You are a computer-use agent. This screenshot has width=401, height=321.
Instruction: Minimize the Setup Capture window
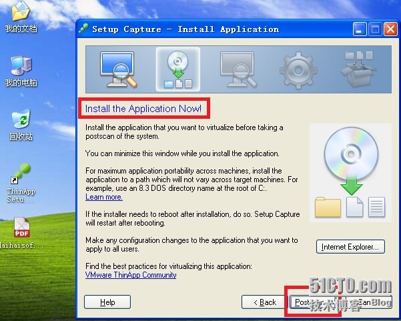coord(360,29)
